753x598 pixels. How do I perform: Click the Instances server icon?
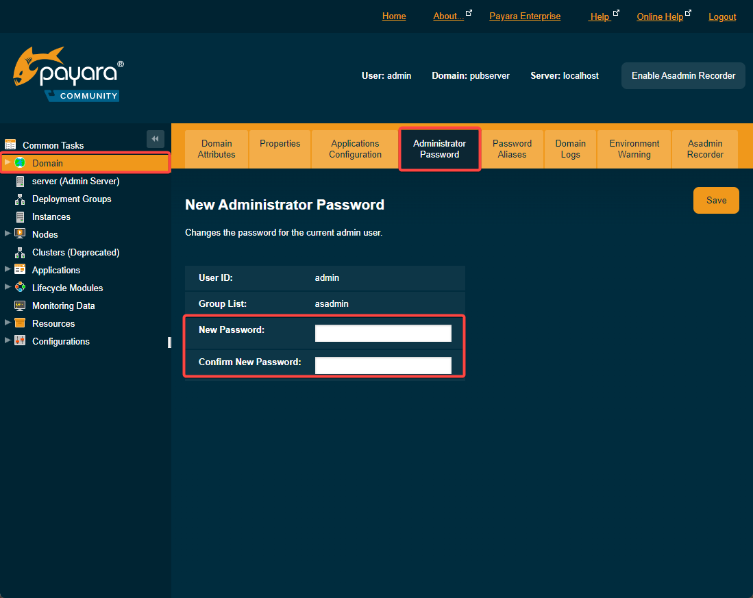click(x=20, y=216)
